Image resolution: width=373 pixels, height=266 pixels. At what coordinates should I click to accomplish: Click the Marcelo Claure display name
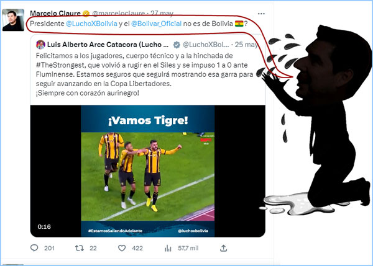[55, 13]
